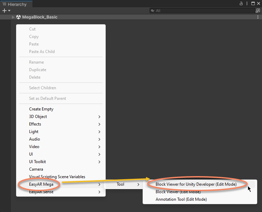Screen dimensions: 262x212
Task: Open the Hierarchy panel three-dot options menu
Action: coord(247,3)
